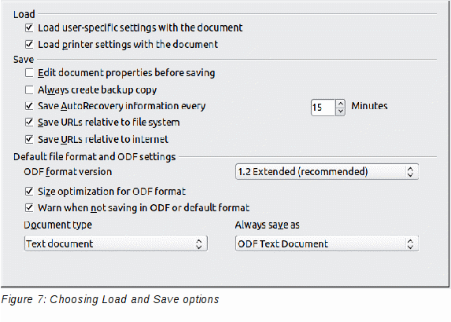
Task: Disable Warn when not saving in ODF
Action: pyautogui.click(x=29, y=207)
